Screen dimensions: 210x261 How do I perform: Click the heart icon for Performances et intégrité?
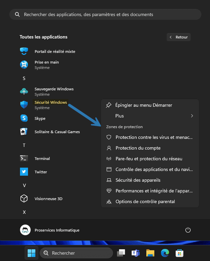coord(109,191)
